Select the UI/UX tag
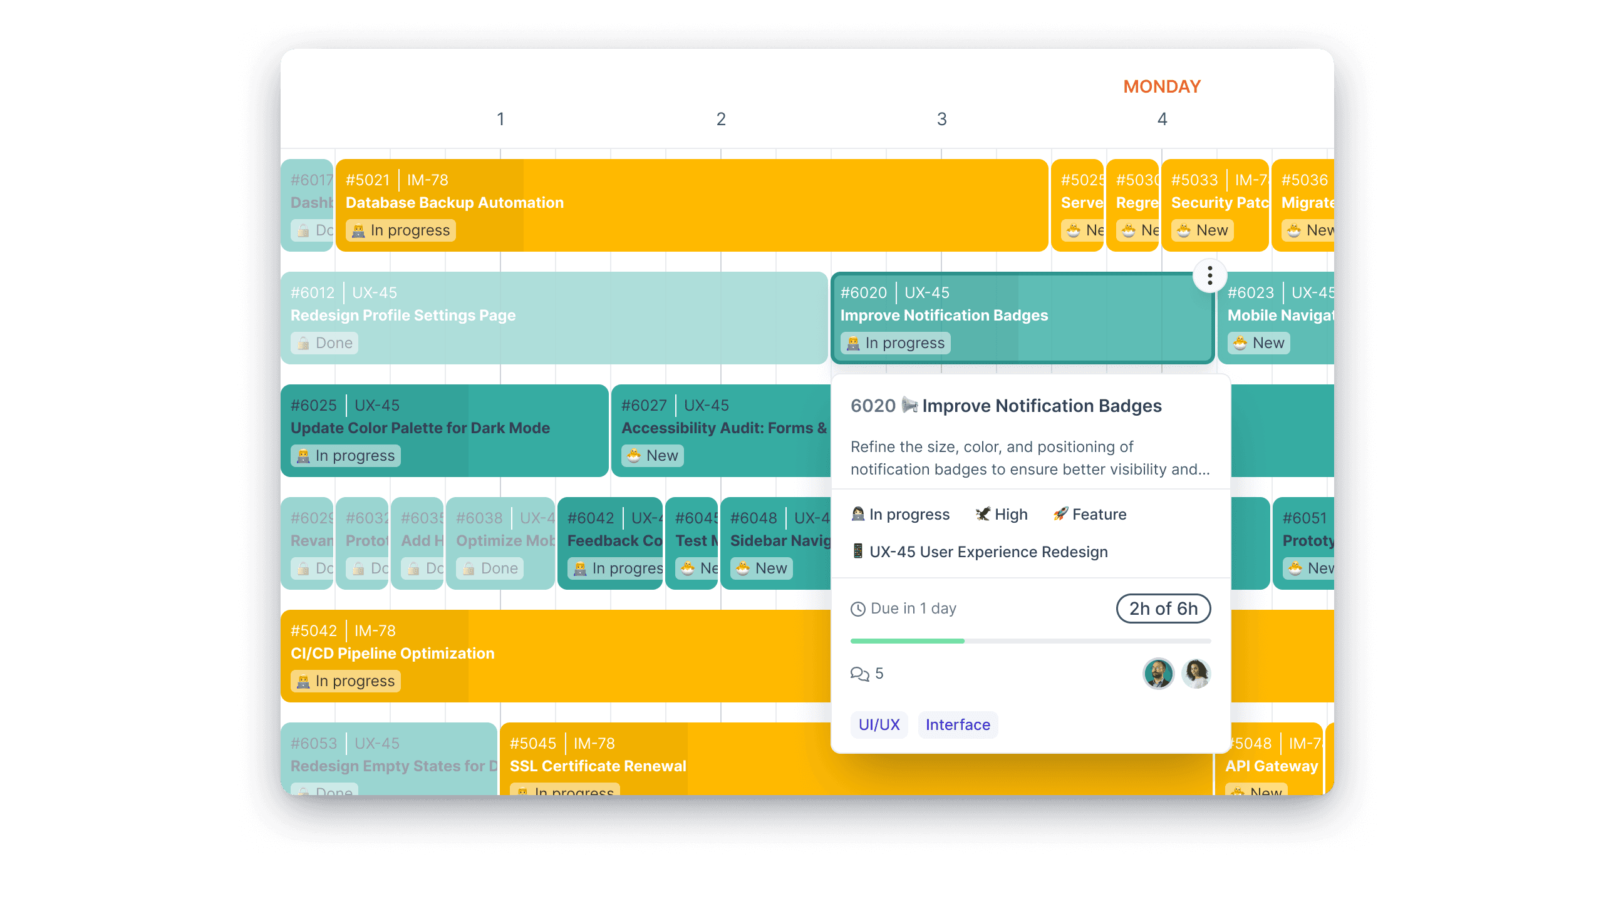1616x899 pixels. point(879,725)
